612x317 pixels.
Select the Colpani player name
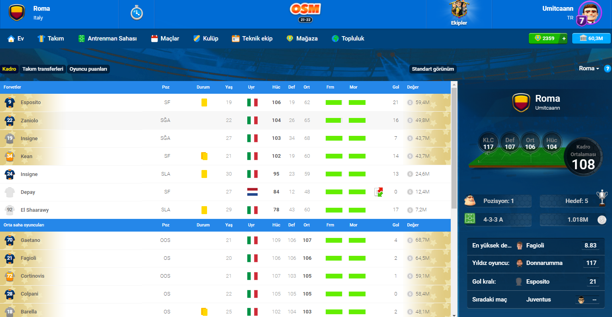coord(29,294)
